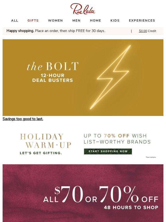Open the ALL navigation category
166x222 pixels.
[x=15, y=21]
